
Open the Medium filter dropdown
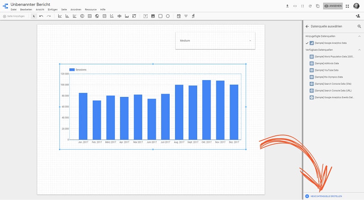point(215,41)
